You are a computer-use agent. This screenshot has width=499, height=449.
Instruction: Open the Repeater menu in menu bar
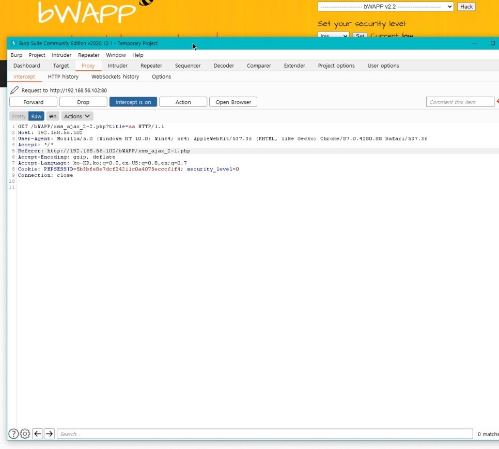tap(89, 55)
